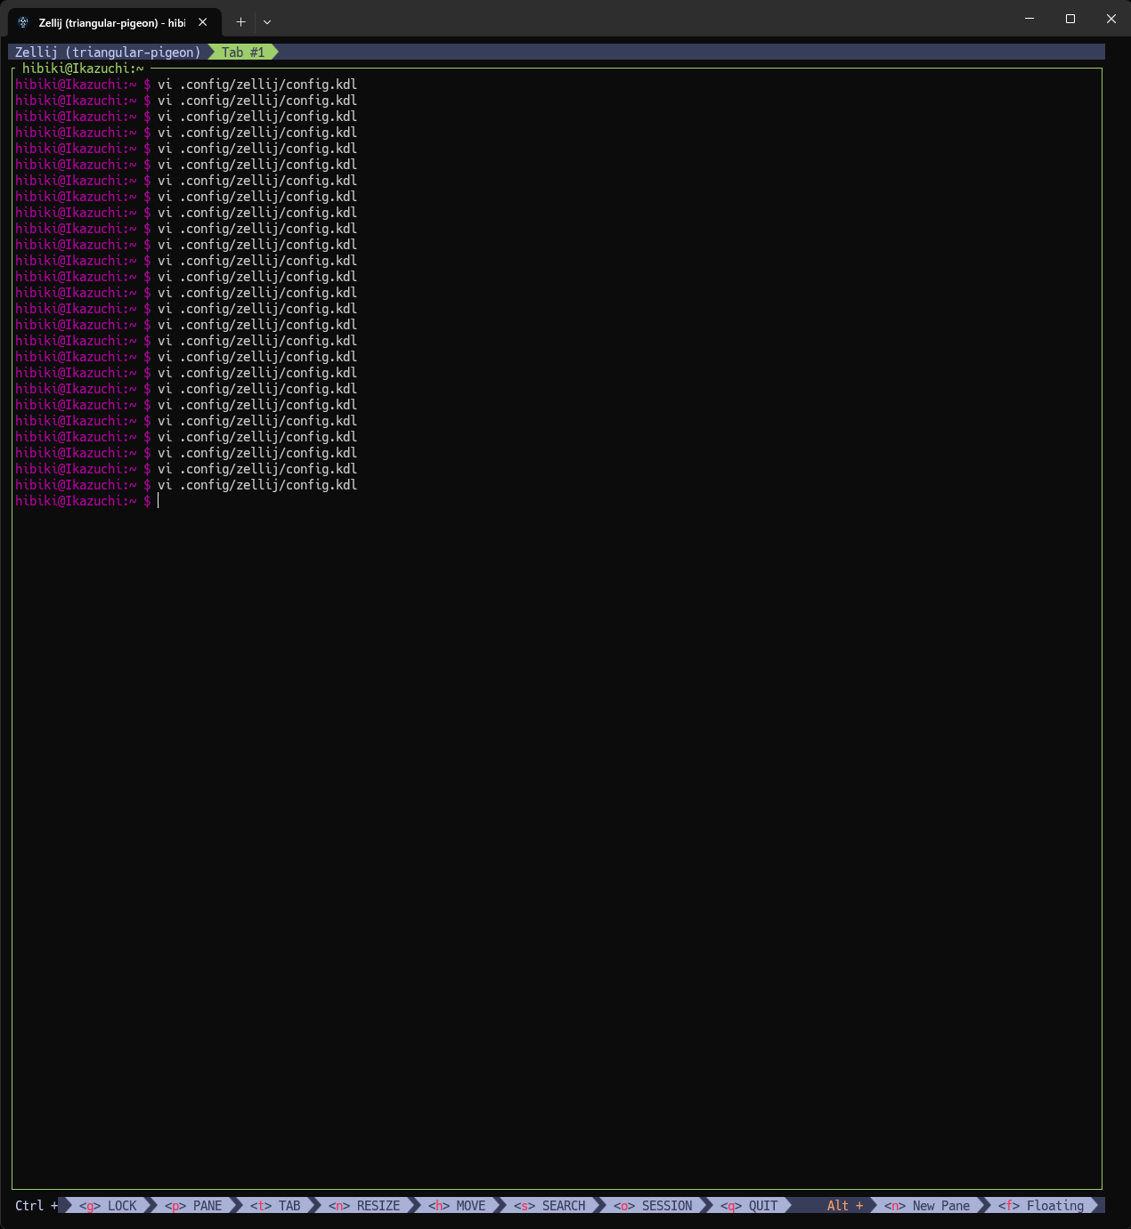
Task: Select Zellij Tab #1
Action: [243, 53]
